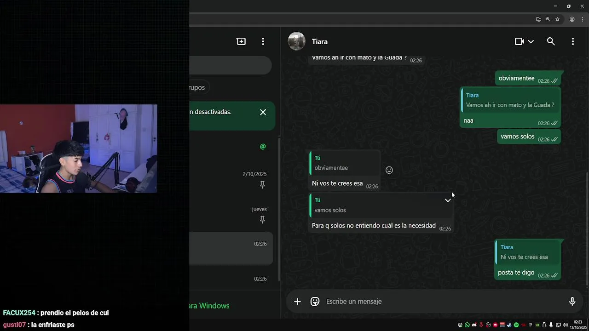
Task: Open Tiara's contact info from the name header
Action: coord(320,42)
